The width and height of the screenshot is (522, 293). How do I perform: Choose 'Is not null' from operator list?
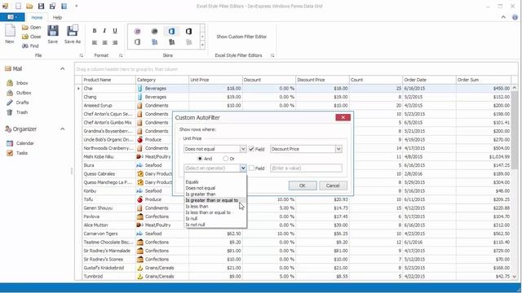pos(195,225)
